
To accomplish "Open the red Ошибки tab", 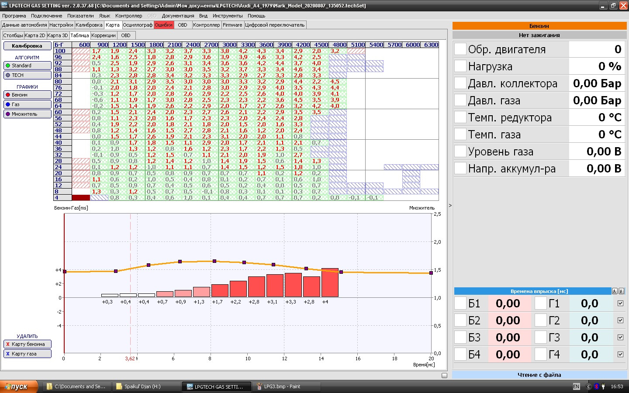I will point(164,25).
